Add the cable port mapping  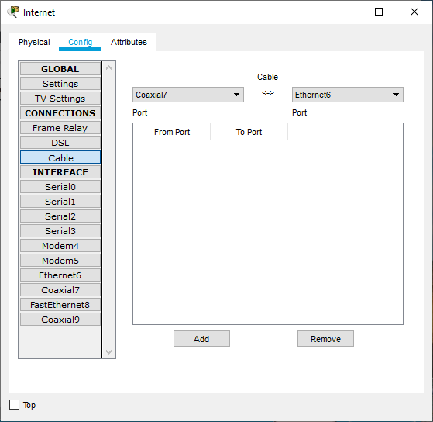[x=201, y=339]
